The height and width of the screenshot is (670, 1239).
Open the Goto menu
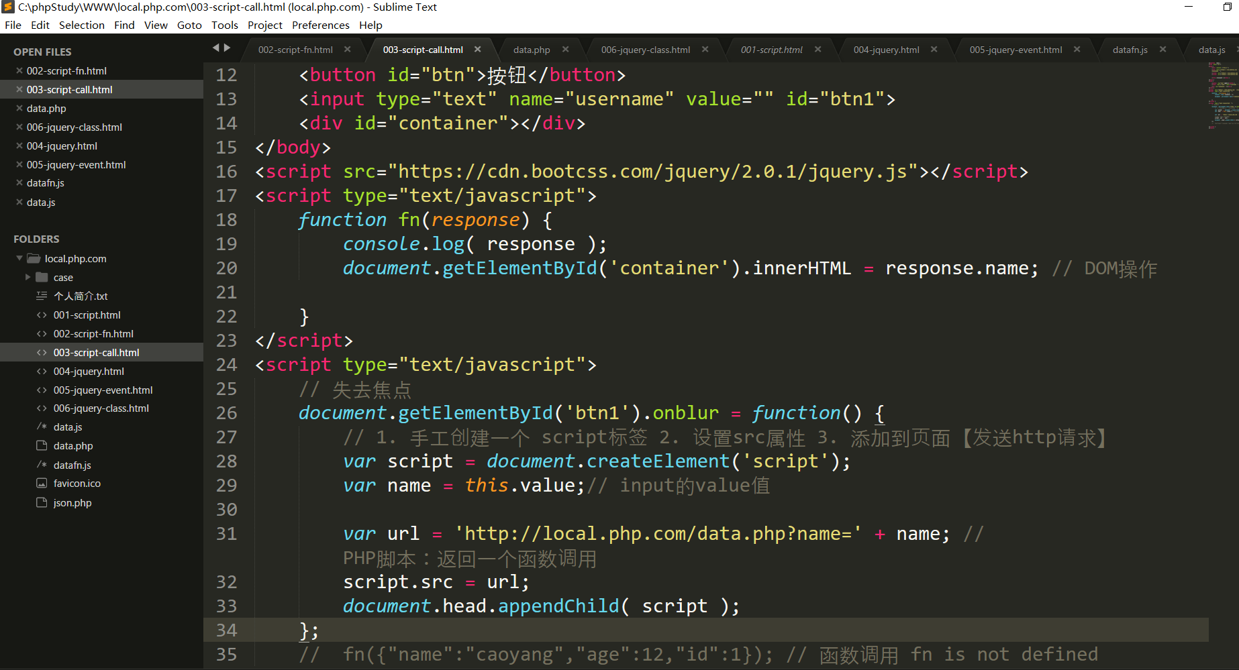tap(189, 25)
